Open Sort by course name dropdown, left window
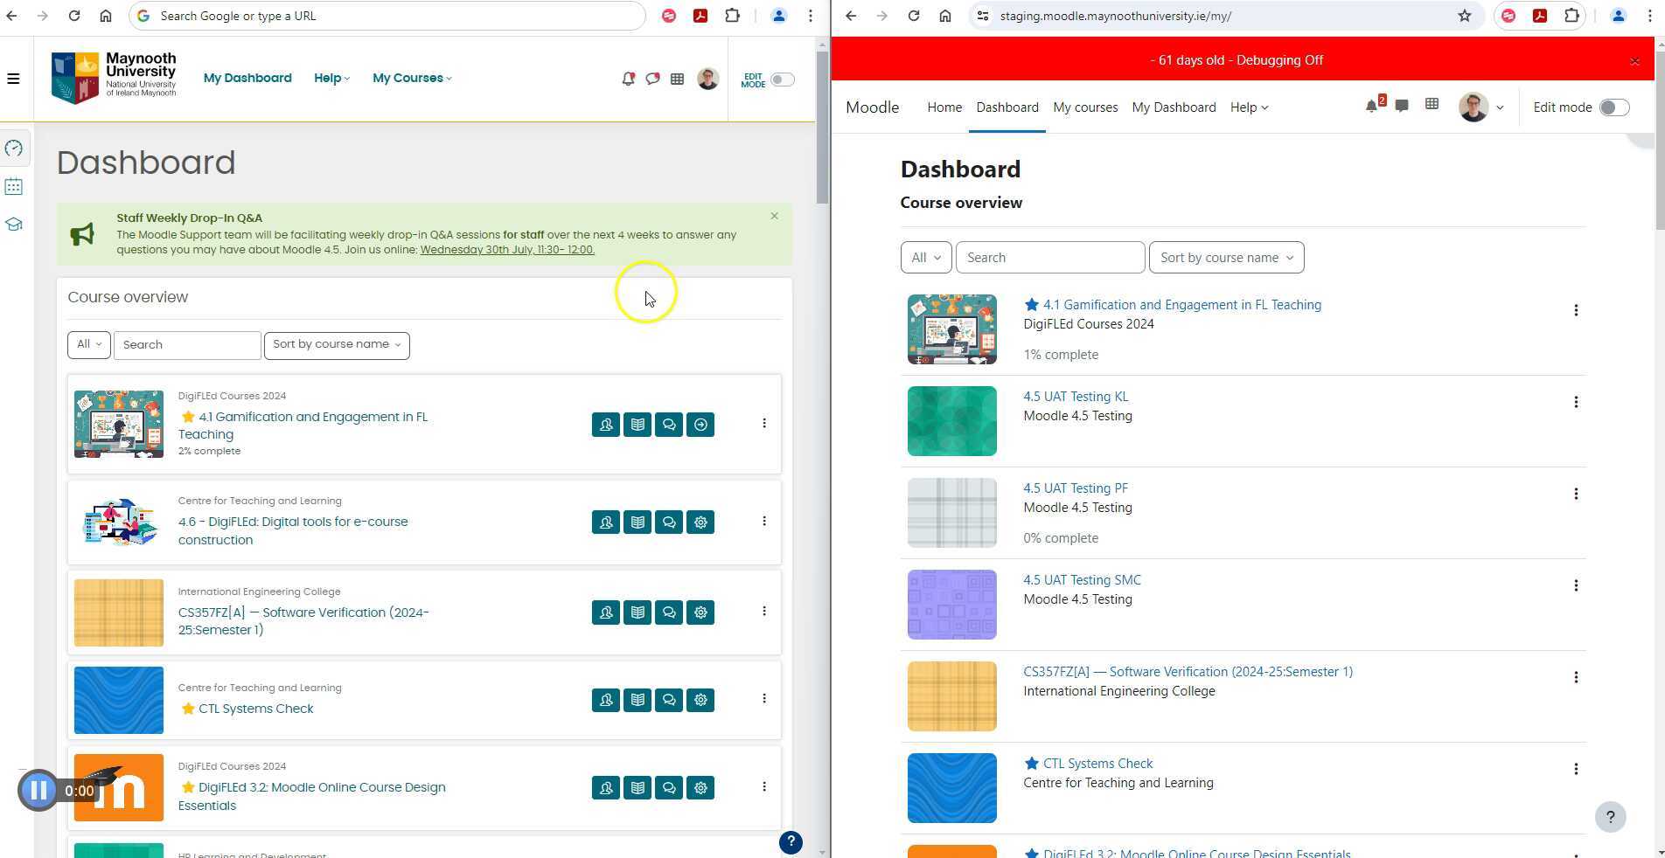This screenshot has width=1665, height=858. (x=337, y=345)
